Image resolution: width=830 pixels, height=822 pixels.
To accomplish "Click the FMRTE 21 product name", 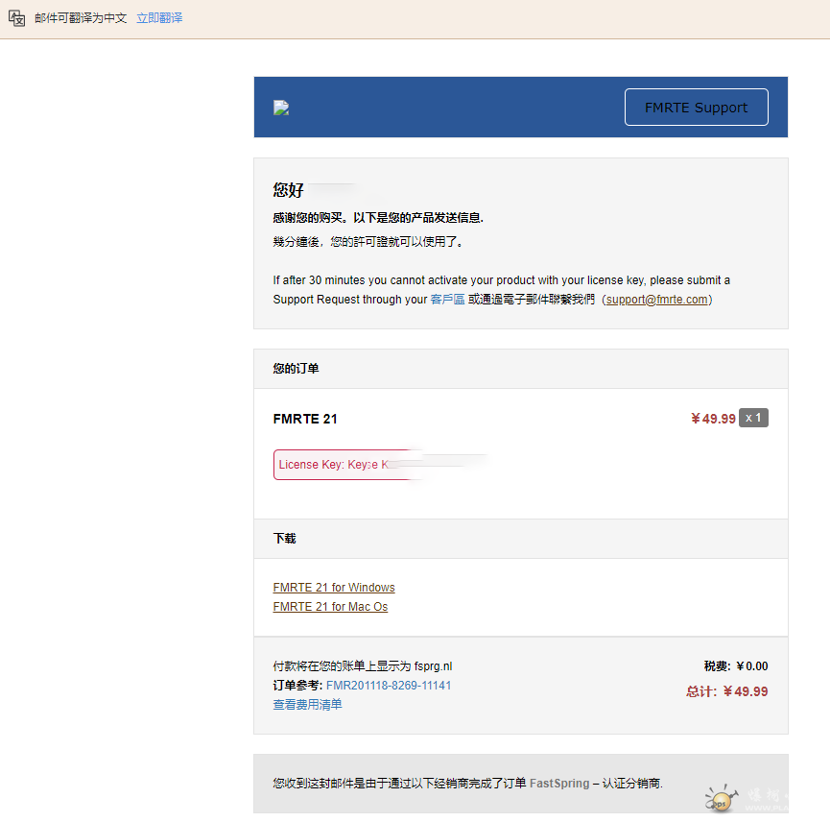I will point(305,419).
